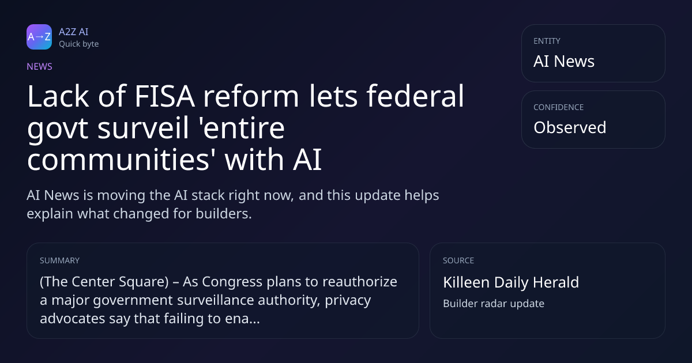Click the SOURCE card heading
Image resolution: width=692 pixels, height=363 pixels.
[458, 260]
